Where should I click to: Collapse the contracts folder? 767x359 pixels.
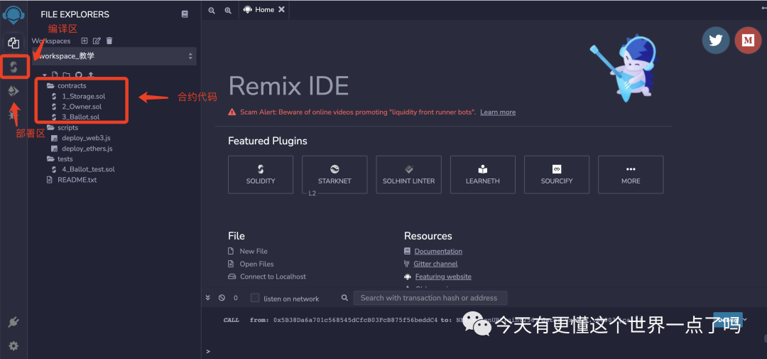[67, 86]
